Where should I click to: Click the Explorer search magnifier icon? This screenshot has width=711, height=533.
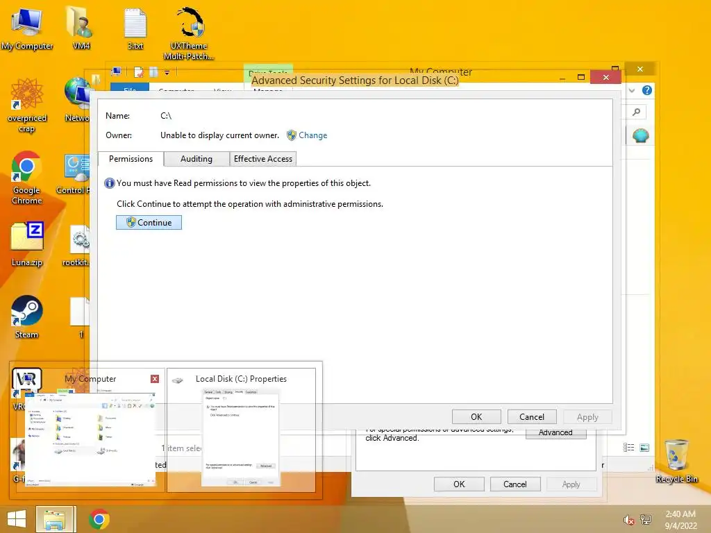637,112
